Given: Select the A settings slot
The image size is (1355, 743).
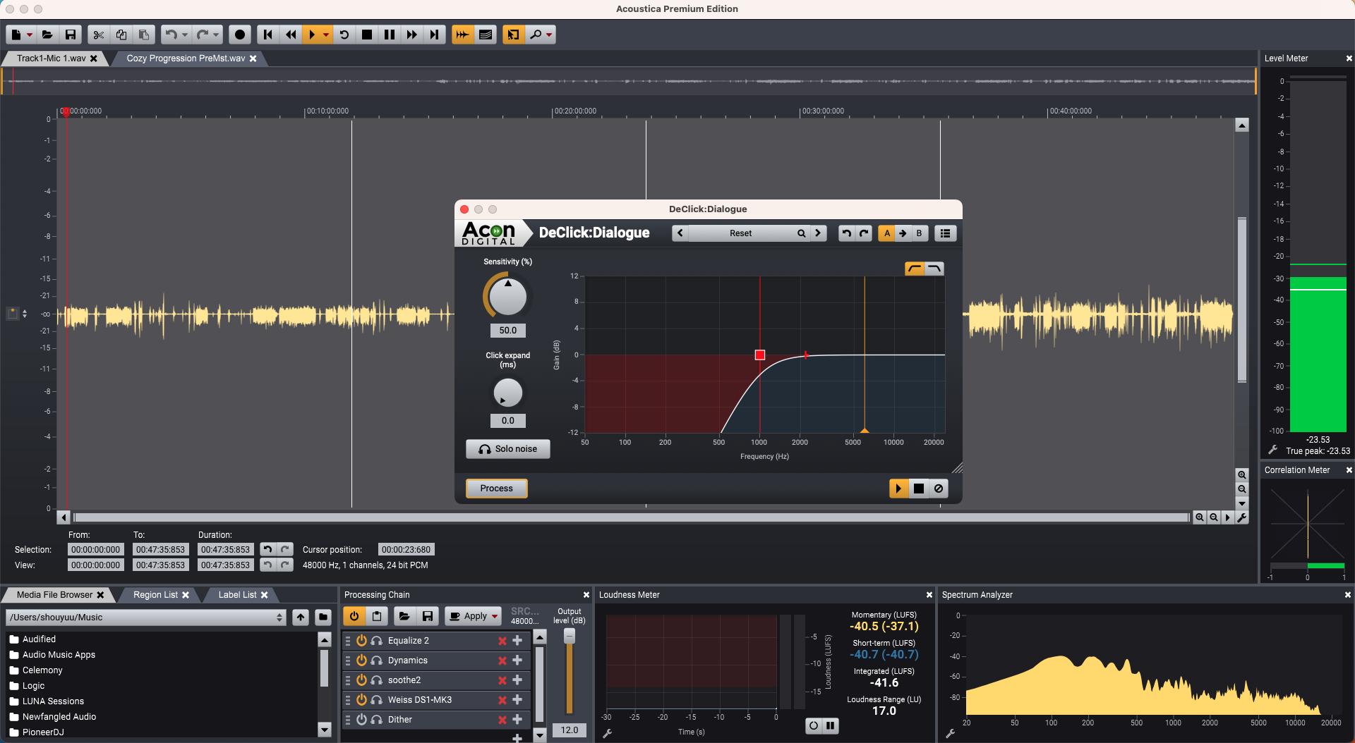Looking at the screenshot, I should click(x=887, y=233).
